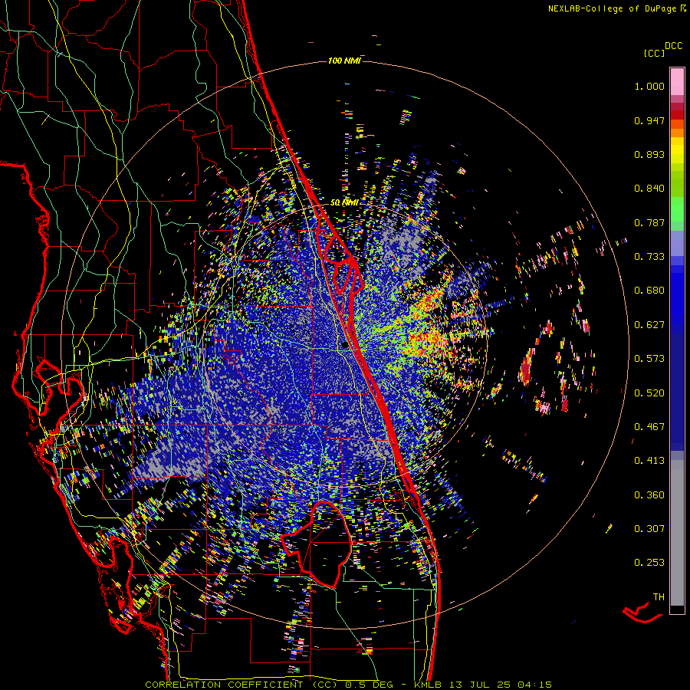Click the 0.467 legend value
The image size is (690, 690).
click(x=649, y=427)
